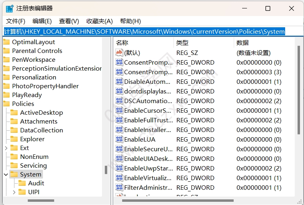Maximize the Registry Editor window
Image resolution: width=304 pixels, height=205 pixels.
click(268, 8)
